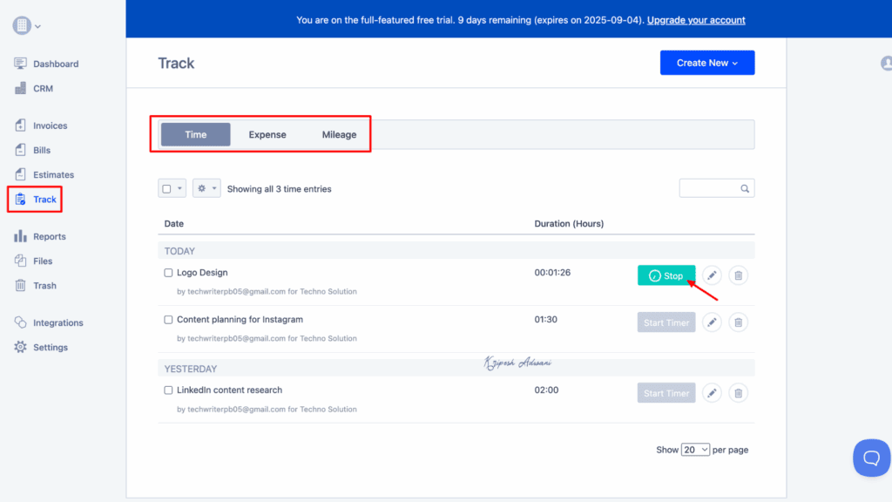
Task: Change the per page count from 20
Action: tap(694, 449)
